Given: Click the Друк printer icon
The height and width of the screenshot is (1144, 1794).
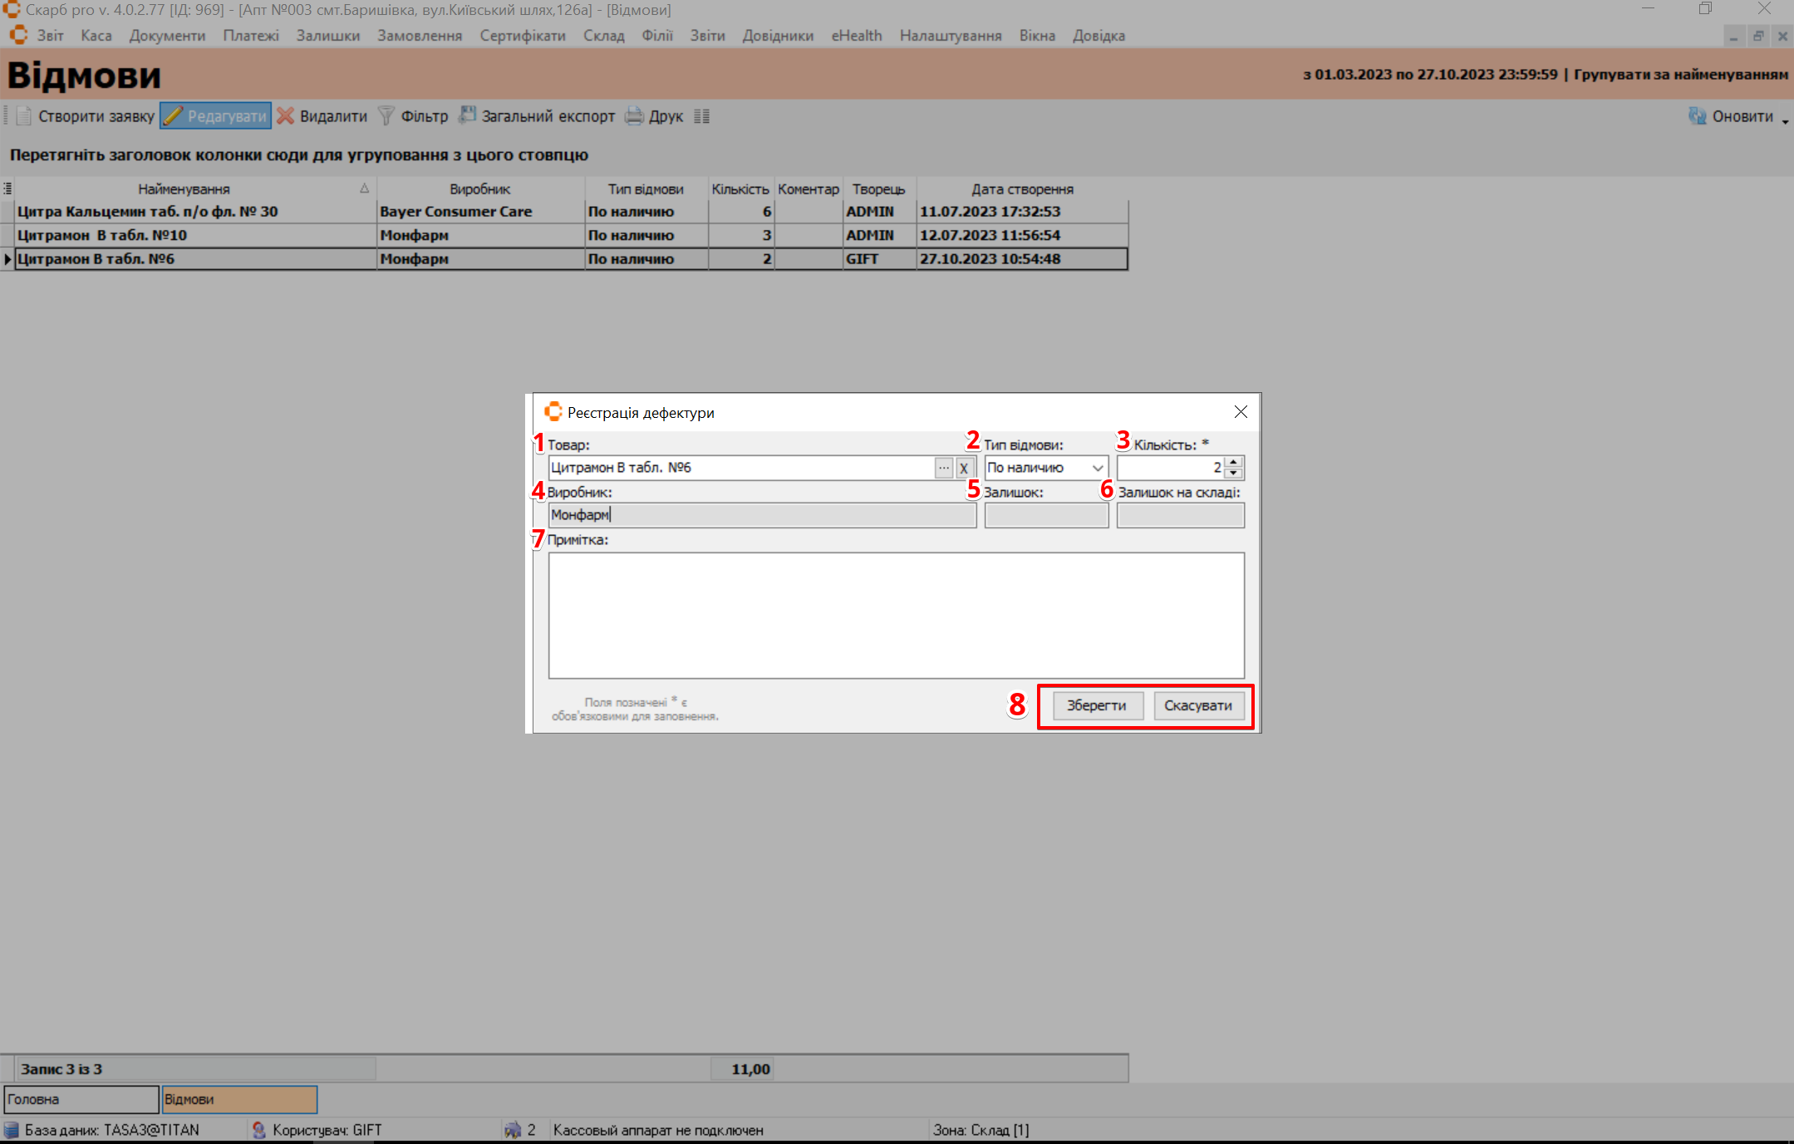Looking at the screenshot, I should tap(634, 116).
